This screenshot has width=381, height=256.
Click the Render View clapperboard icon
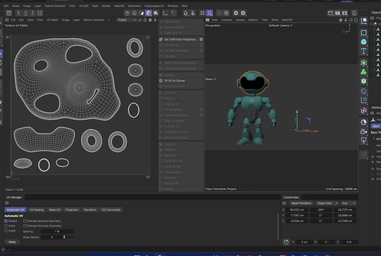pos(330,13)
